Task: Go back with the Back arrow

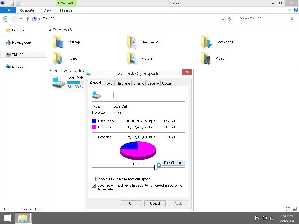Action: click(x=6, y=19)
